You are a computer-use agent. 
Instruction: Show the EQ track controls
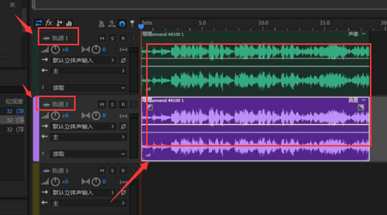pos(69,24)
